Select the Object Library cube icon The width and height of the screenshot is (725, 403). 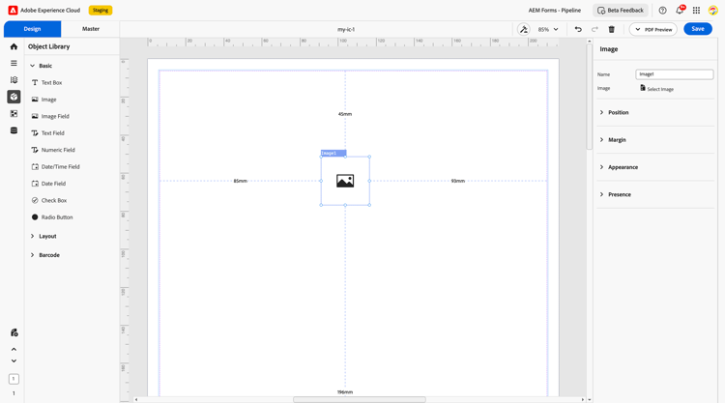click(14, 97)
